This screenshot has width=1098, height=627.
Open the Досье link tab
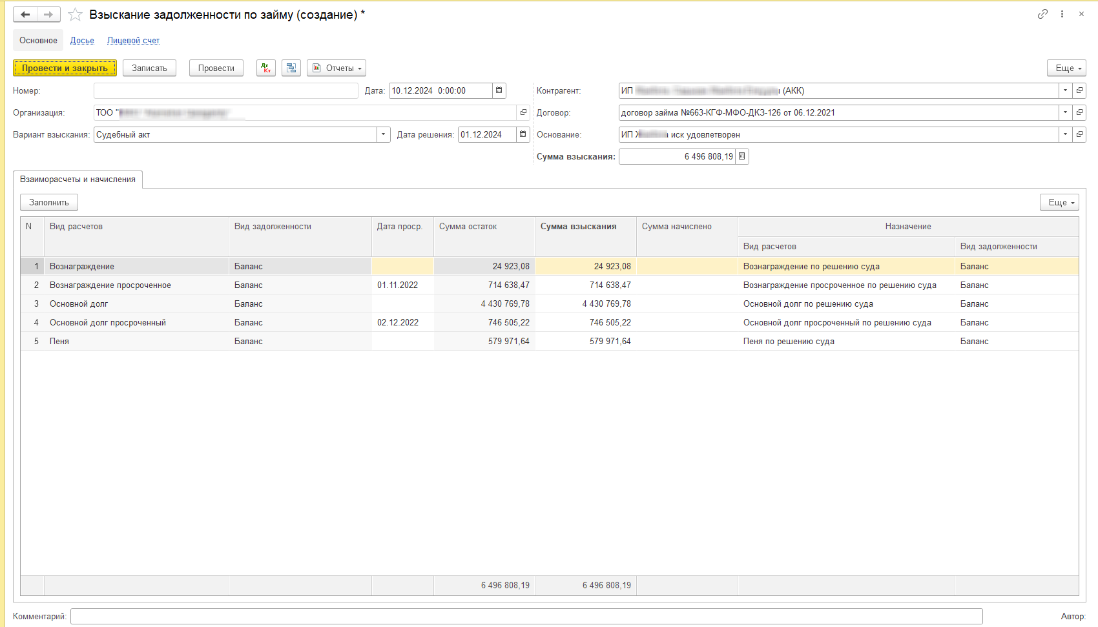coord(82,40)
